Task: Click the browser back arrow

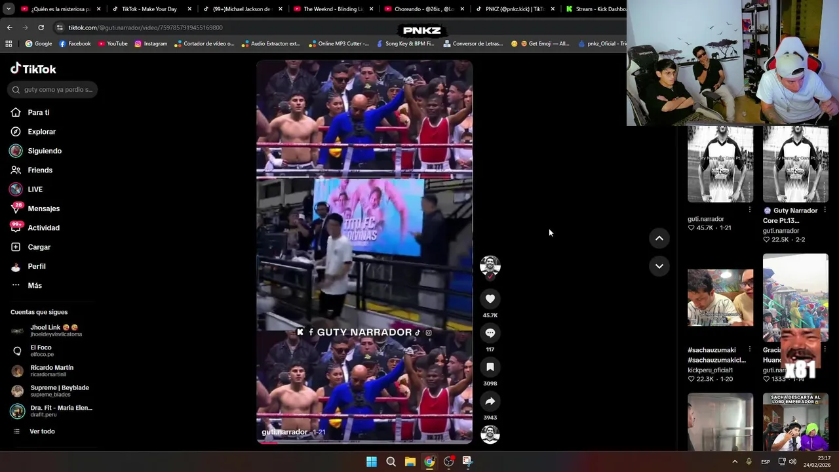Action: click(9, 28)
